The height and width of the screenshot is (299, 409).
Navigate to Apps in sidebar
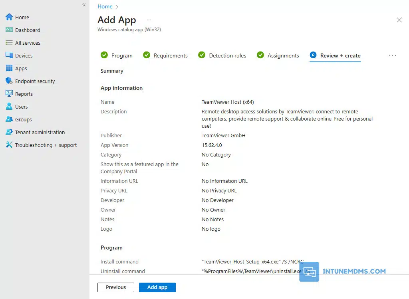pyautogui.click(x=21, y=68)
